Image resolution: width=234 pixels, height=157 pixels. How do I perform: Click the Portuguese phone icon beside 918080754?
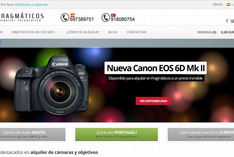pos(106,18)
